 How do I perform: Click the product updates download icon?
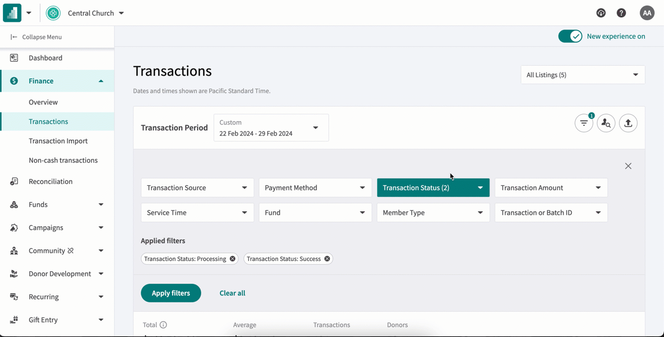pyautogui.click(x=600, y=13)
